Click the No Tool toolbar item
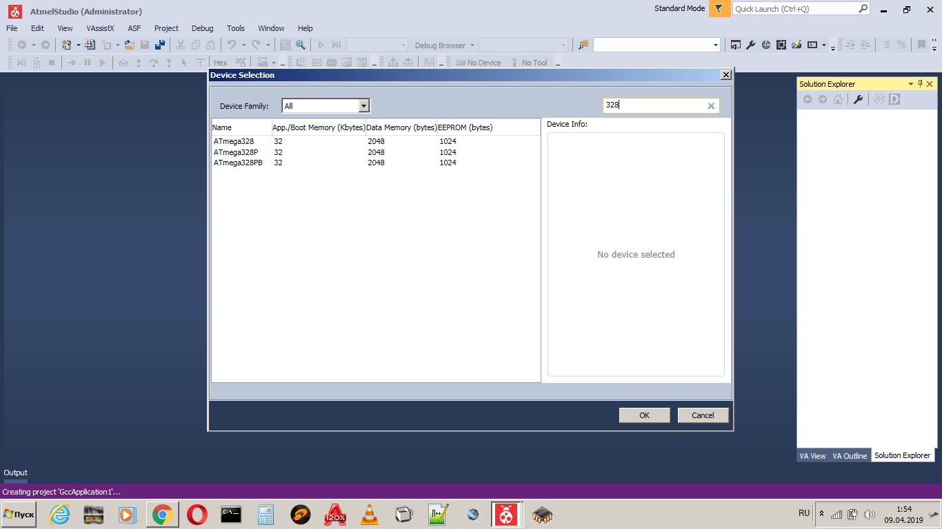942x529 pixels. (528, 63)
